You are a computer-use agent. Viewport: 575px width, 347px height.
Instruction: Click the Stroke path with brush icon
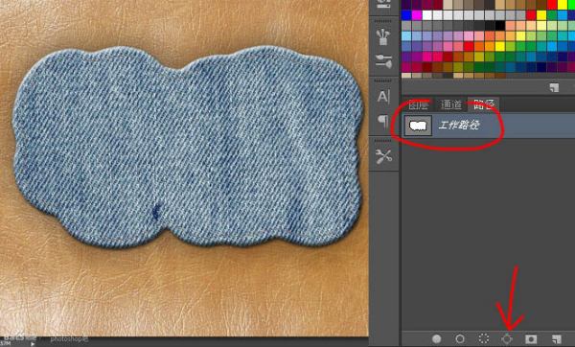tap(460, 338)
